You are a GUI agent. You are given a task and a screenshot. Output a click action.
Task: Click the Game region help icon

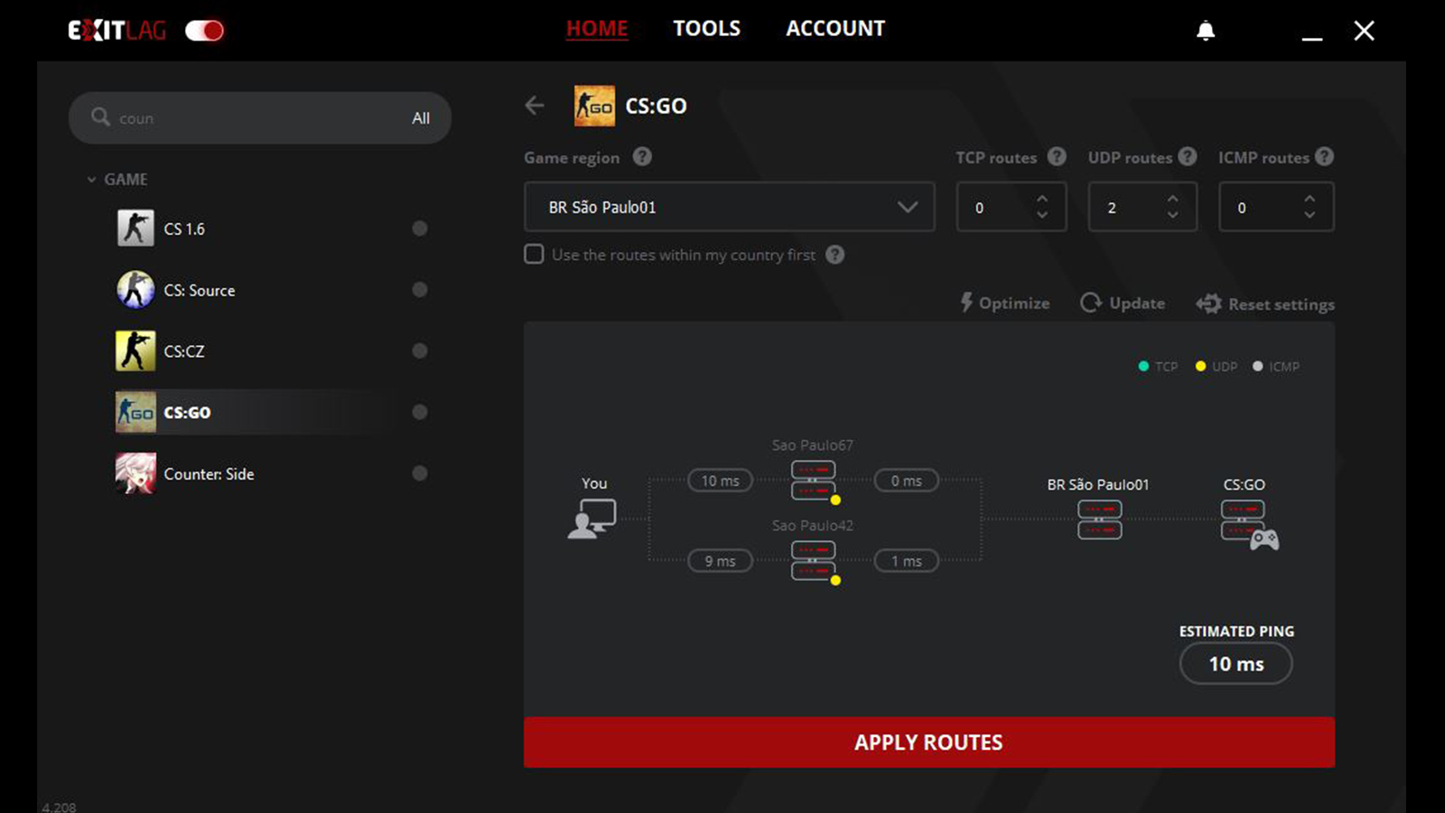(x=642, y=157)
